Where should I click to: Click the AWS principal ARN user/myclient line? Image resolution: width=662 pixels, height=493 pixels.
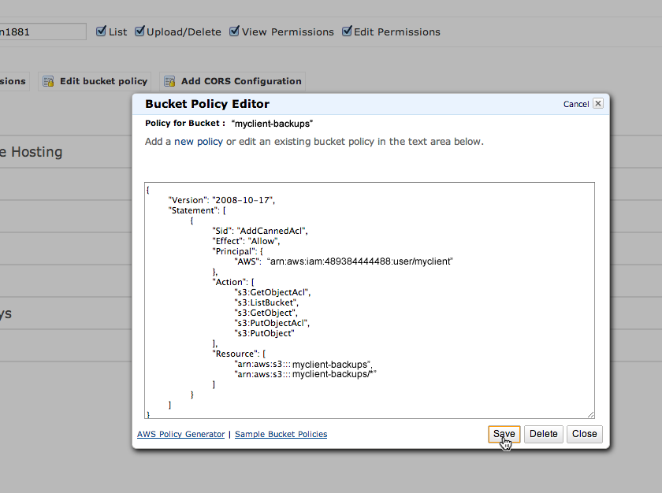pos(344,261)
